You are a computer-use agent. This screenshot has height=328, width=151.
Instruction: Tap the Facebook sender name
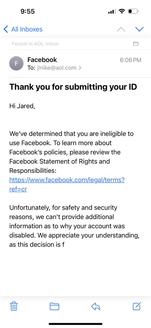coord(42,60)
